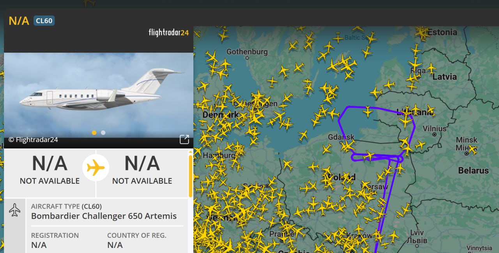Screen dimensions: 499x253
Task: Switch to the second photo using the white dot
Action: coord(103,133)
